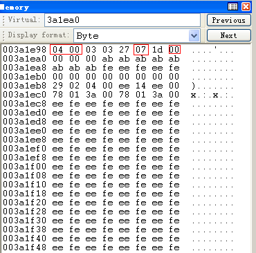The image size is (256, 253).
Task: Select address 003a1eb0 row label
Action: pos(24,77)
